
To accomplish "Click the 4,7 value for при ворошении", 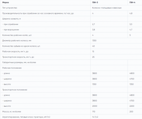I will tap(131, 30).
